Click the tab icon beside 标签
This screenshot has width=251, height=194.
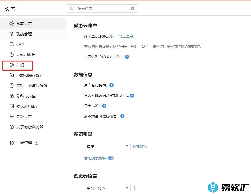point(12,44)
